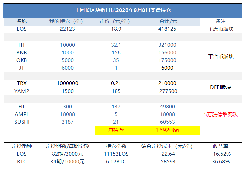
Task: Click the 34期/10000元 cell
Action: point(68,162)
